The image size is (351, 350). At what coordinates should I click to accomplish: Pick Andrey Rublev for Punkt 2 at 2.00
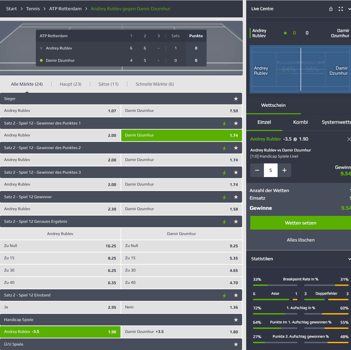pyautogui.click(x=60, y=160)
